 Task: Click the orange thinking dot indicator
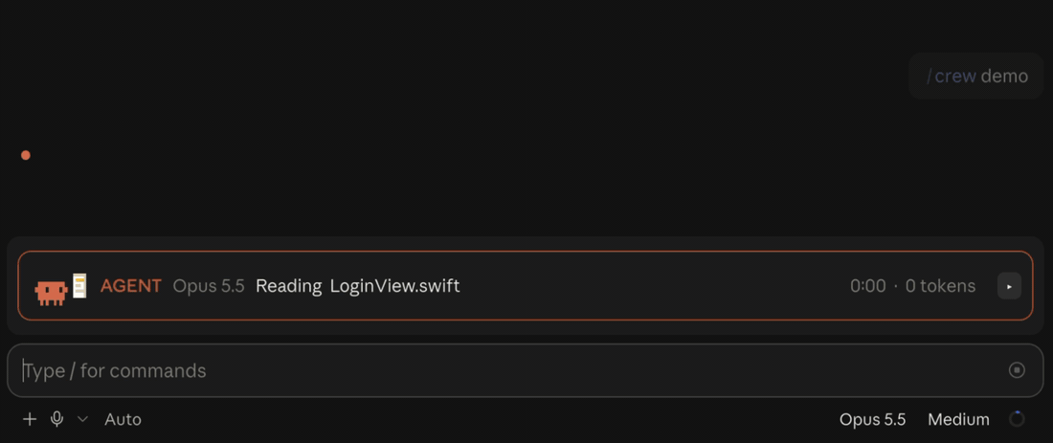26,155
